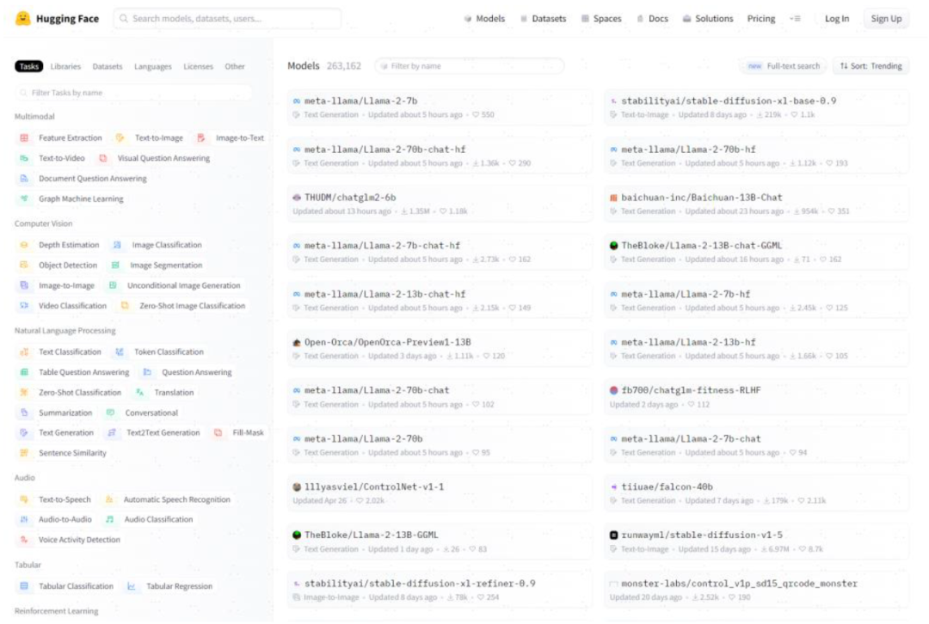929x624 pixels.
Task: Select the Feature Extraction task icon
Action: 24,138
